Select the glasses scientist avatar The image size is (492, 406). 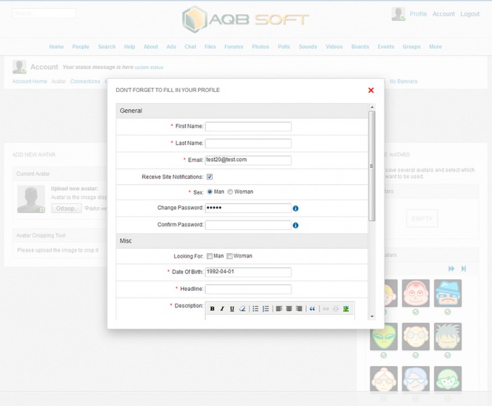pos(416,336)
